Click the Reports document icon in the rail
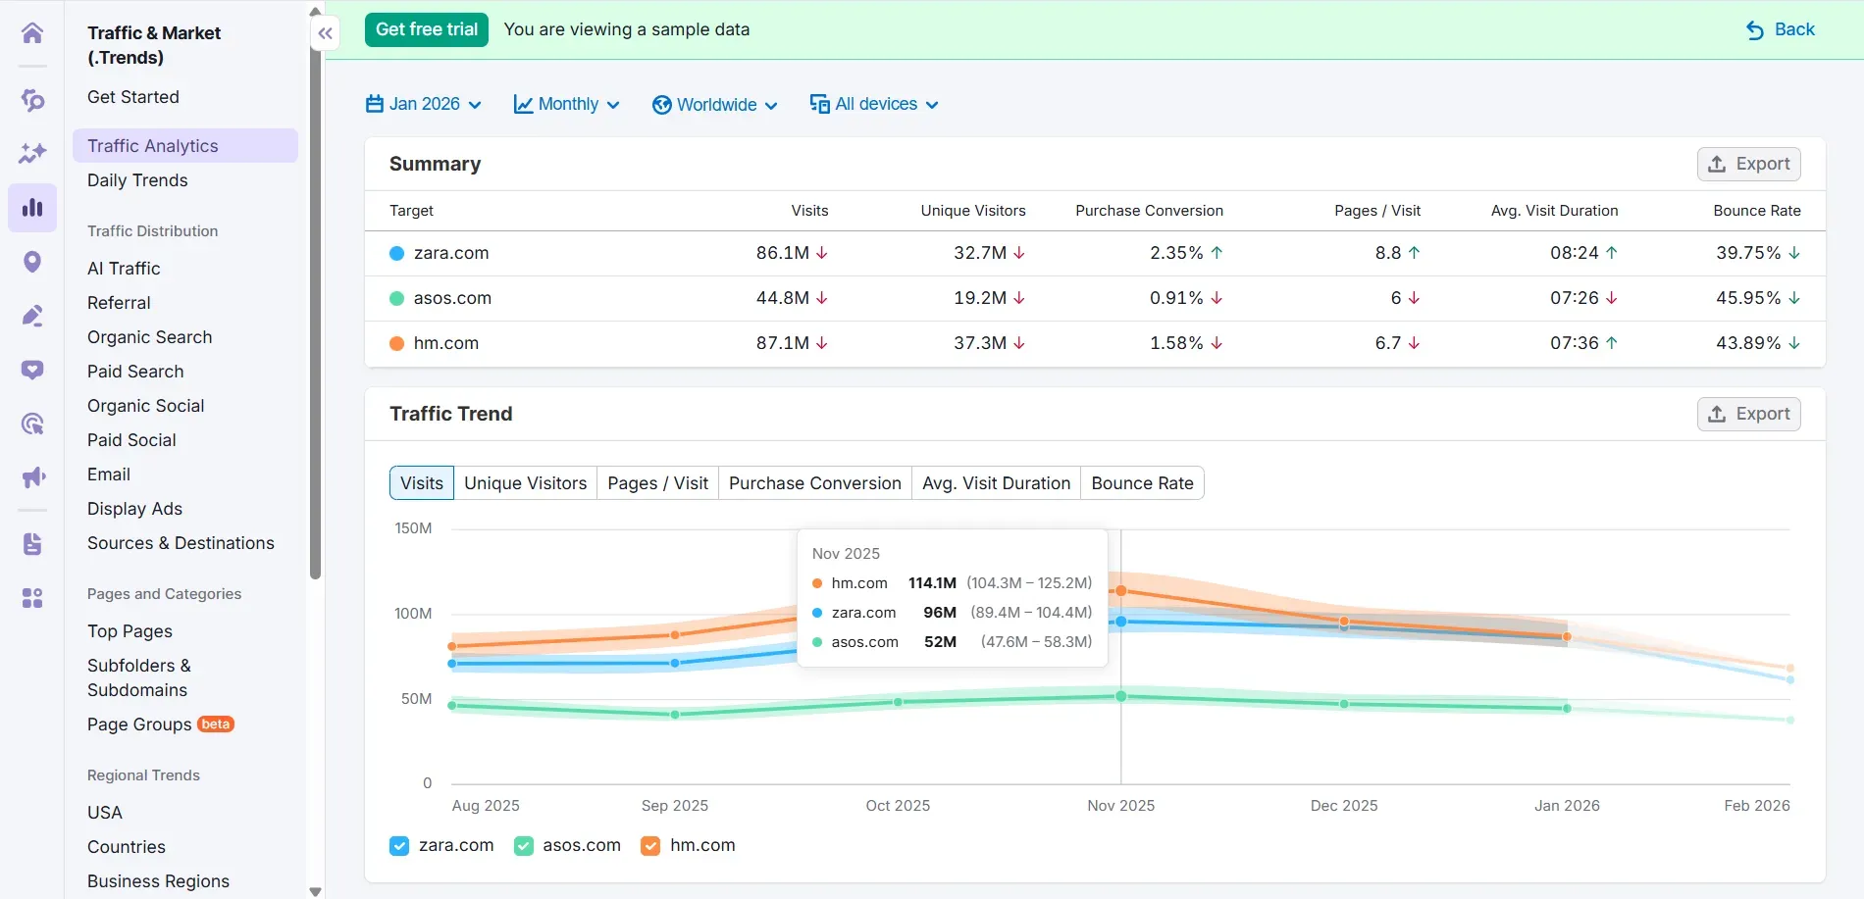The width and height of the screenshot is (1864, 899). pyautogui.click(x=32, y=544)
